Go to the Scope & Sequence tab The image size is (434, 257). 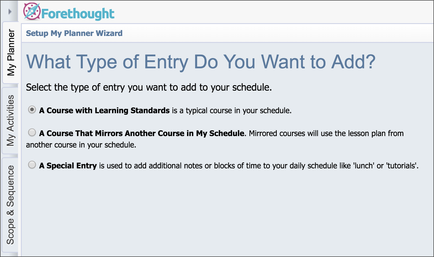(11, 205)
